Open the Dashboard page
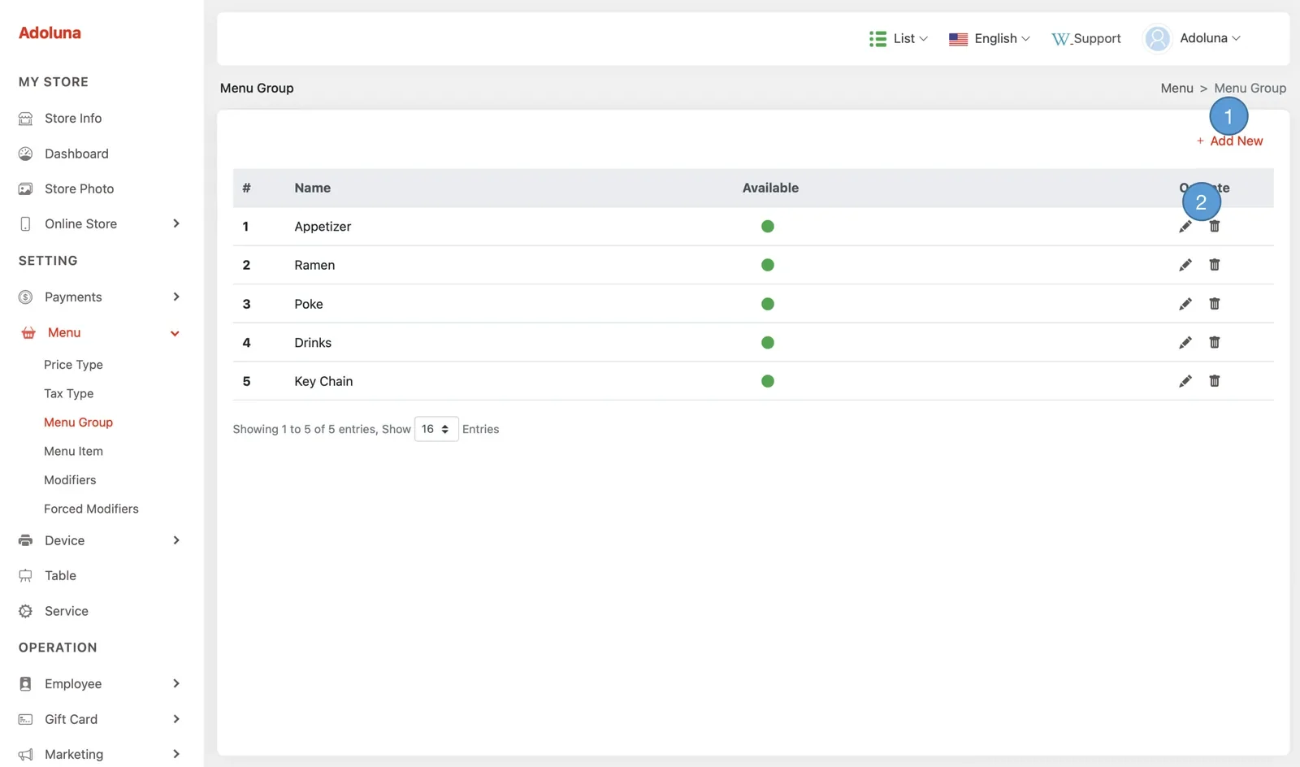The image size is (1300, 767). [76, 154]
